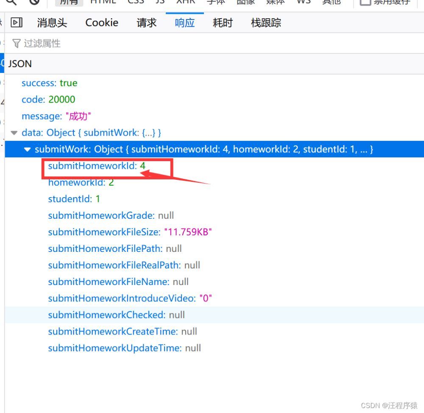This screenshot has height=413, width=424.
Task: Toggle the network details pane icon
Action: [17, 22]
